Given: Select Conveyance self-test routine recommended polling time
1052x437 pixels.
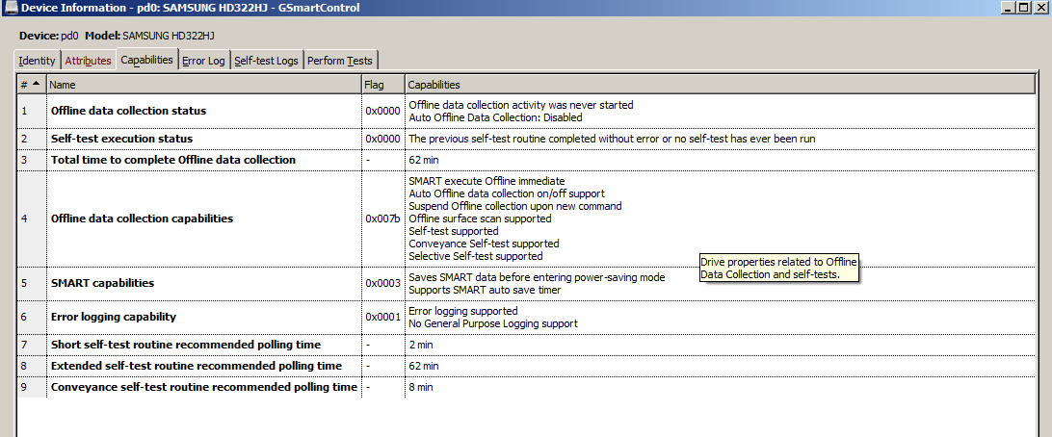Looking at the screenshot, I should 526,387.
